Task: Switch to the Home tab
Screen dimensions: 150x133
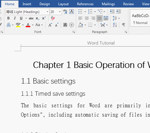Action: click(10, 4)
